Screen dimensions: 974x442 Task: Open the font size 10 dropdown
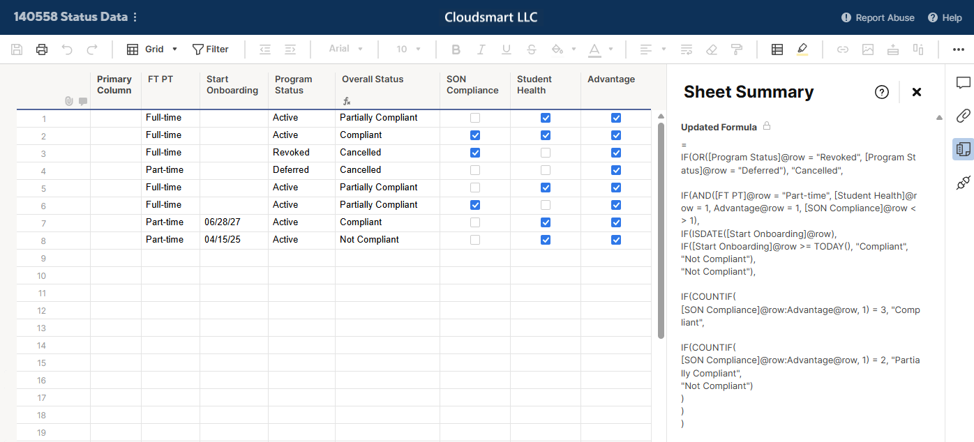[x=408, y=49]
